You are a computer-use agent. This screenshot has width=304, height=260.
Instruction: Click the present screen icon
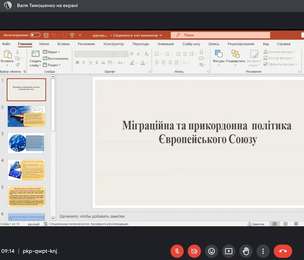coord(229,251)
